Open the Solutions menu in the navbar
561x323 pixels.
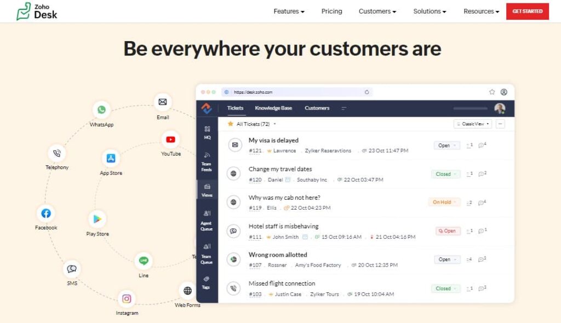430,11
